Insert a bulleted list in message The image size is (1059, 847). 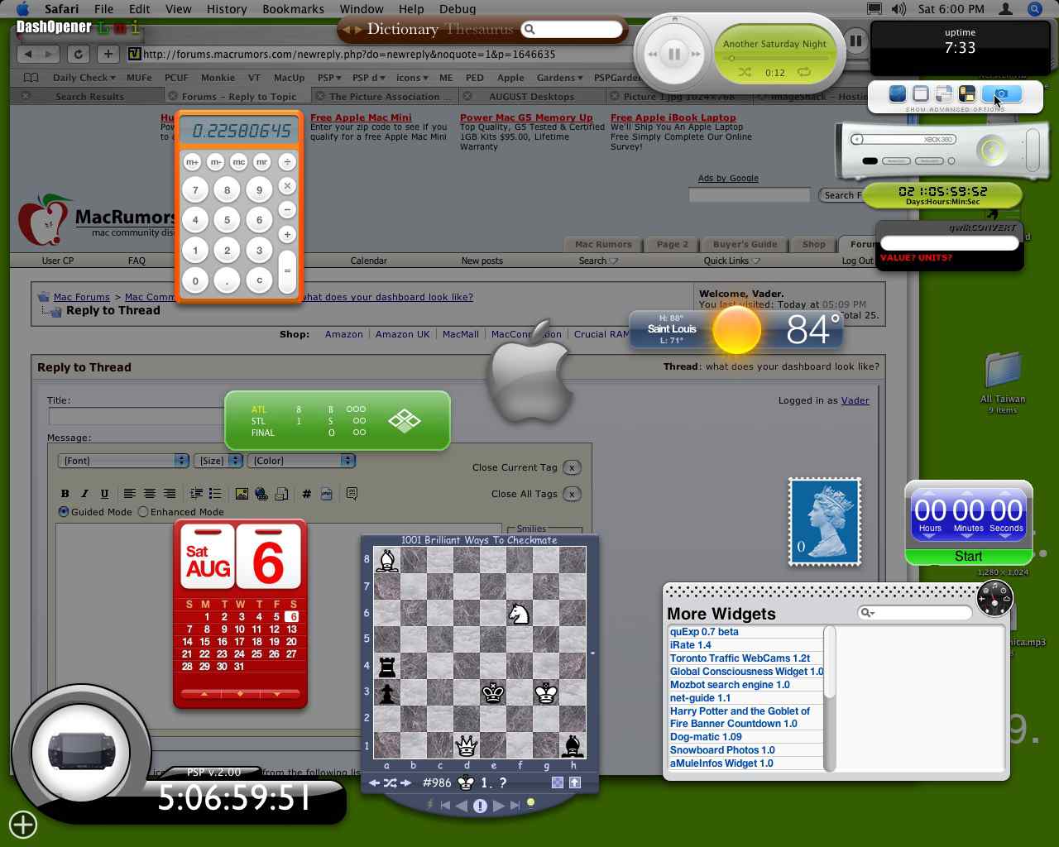point(215,494)
